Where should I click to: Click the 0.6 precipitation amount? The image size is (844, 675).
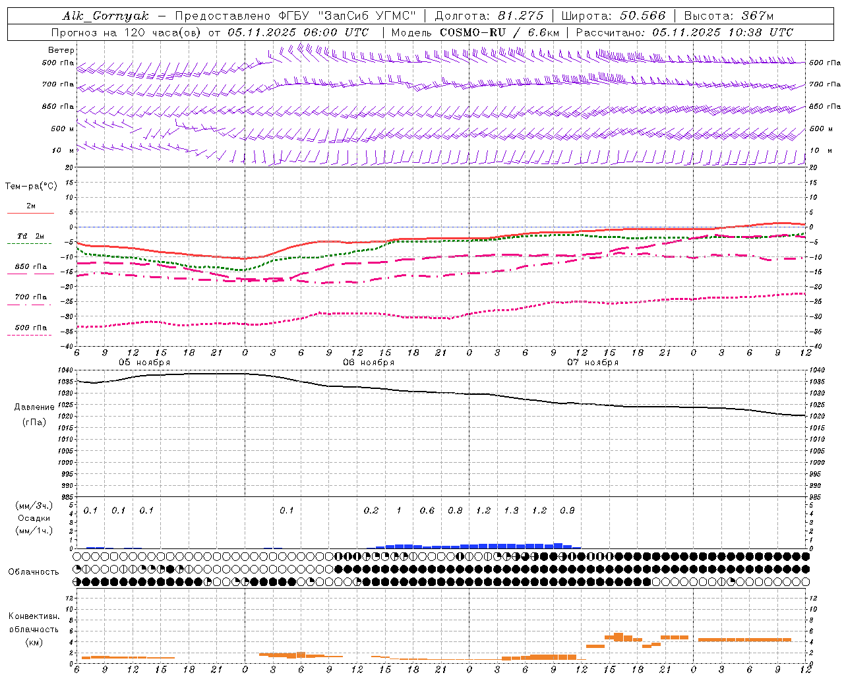(427, 511)
